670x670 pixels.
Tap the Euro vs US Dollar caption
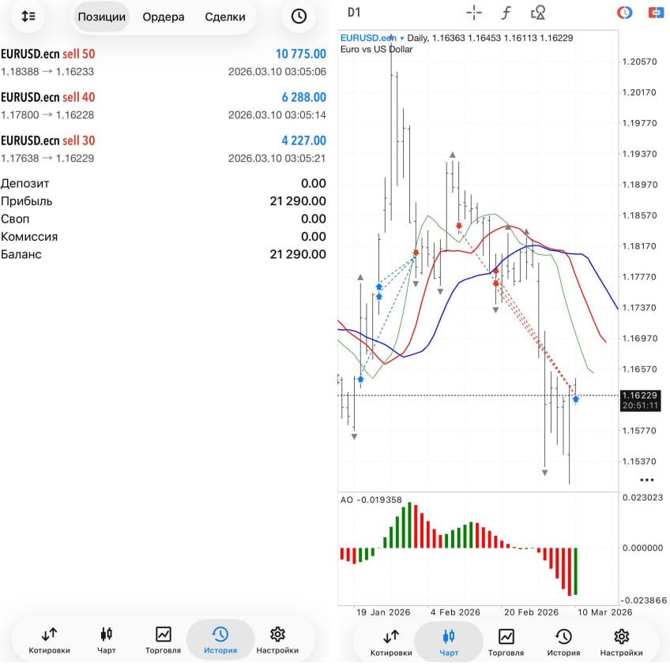tap(377, 49)
